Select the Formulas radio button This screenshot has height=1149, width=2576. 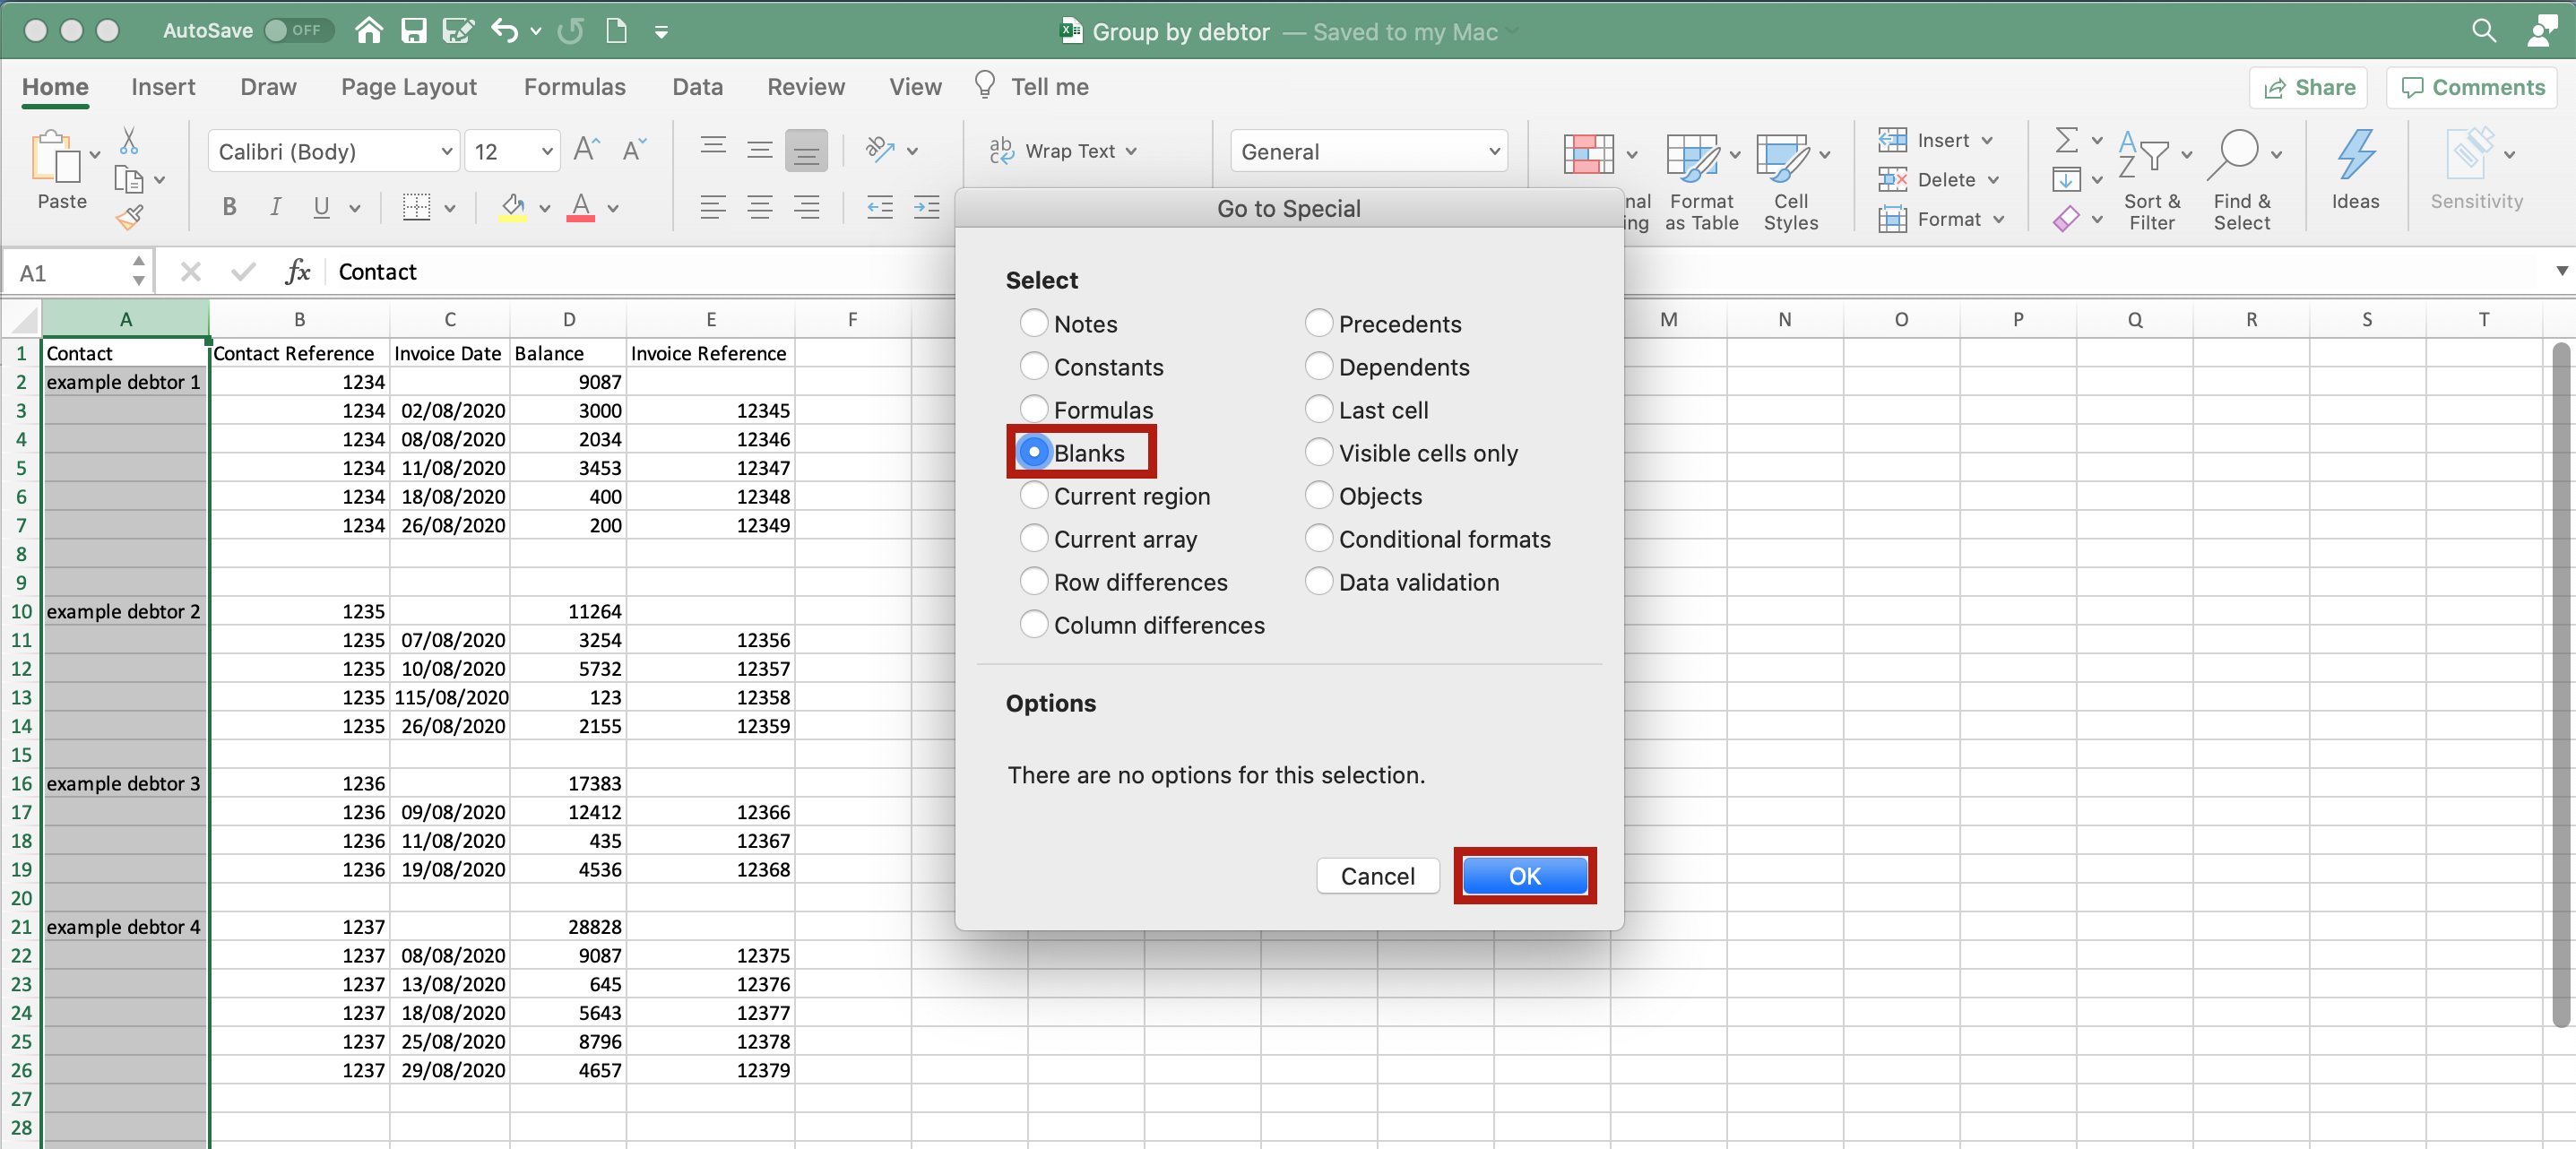[1034, 409]
